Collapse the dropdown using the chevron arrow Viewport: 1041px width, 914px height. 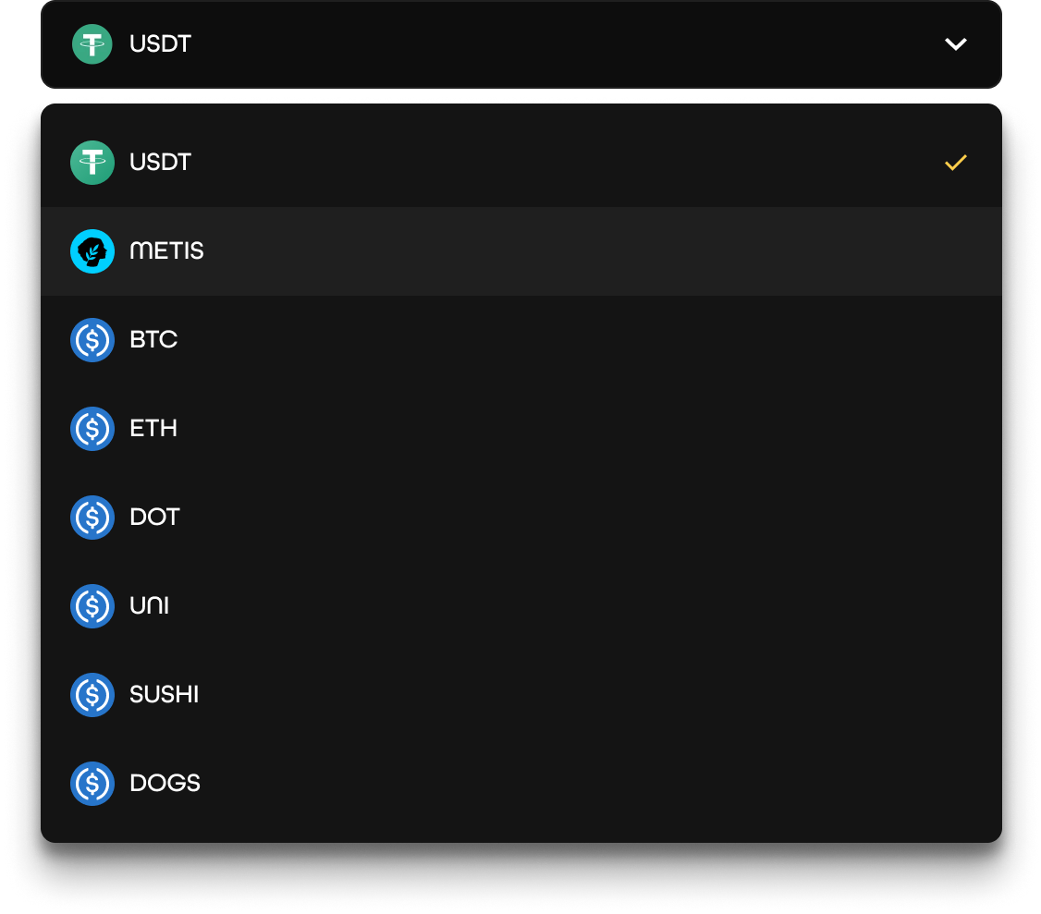coord(955,44)
